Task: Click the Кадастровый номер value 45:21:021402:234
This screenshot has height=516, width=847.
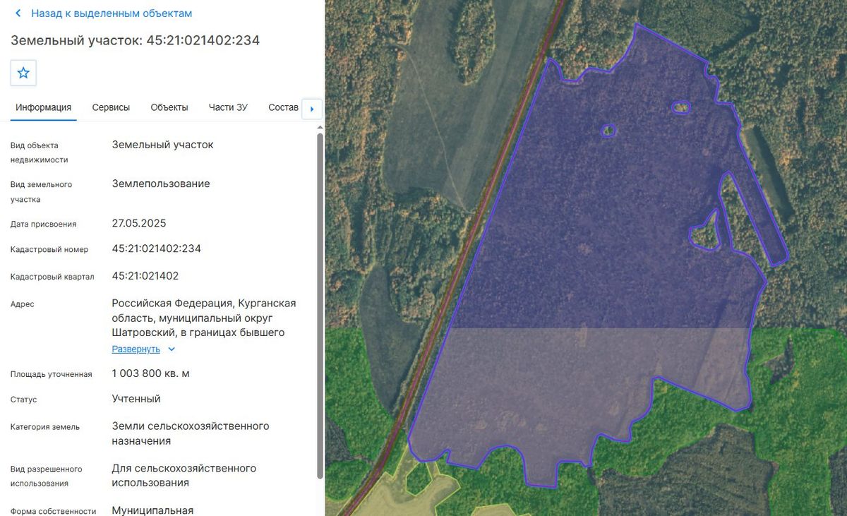Action: coord(157,248)
